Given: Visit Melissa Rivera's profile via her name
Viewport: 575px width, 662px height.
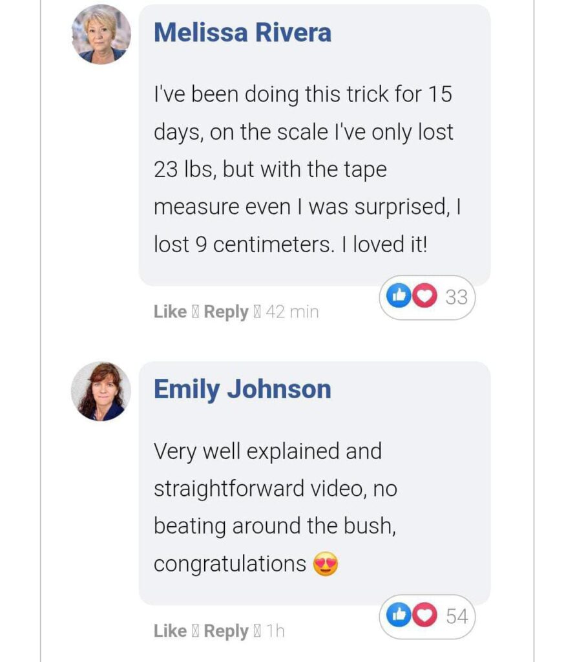Looking at the screenshot, I should pyautogui.click(x=242, y=33).
